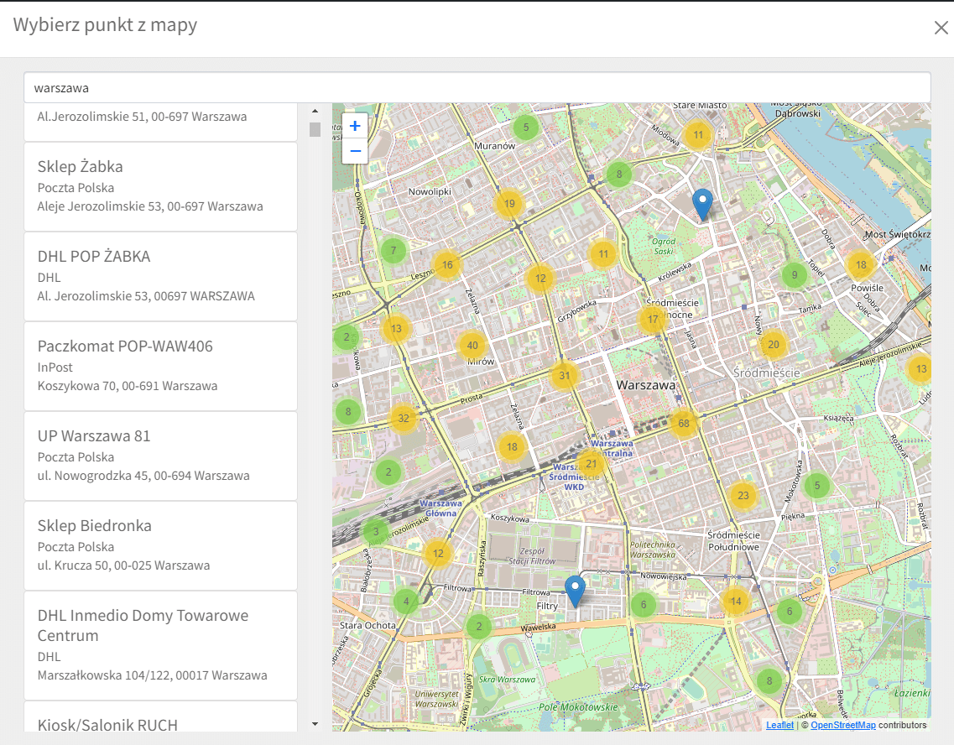The width and height of the screenshot is (954, 745).
Task: Close the Wybierz punkt z mapy dialog
Action: click(941, 28)
